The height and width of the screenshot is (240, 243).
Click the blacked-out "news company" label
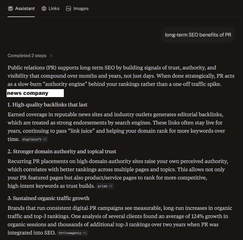[x=35, y=93]
